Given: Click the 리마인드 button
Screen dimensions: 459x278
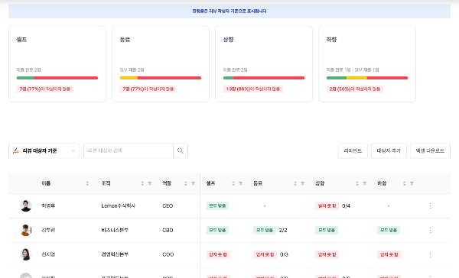Looking at the screenshot, I should [x=353, y=150].
